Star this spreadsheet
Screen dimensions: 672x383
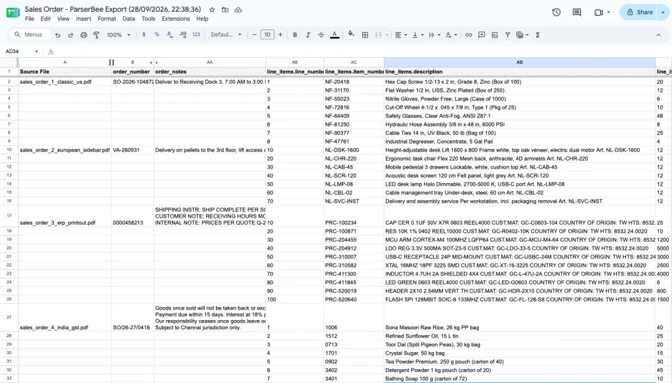[x=212, y=9]
